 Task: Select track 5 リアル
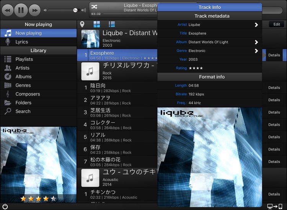(x=117, y=137)
